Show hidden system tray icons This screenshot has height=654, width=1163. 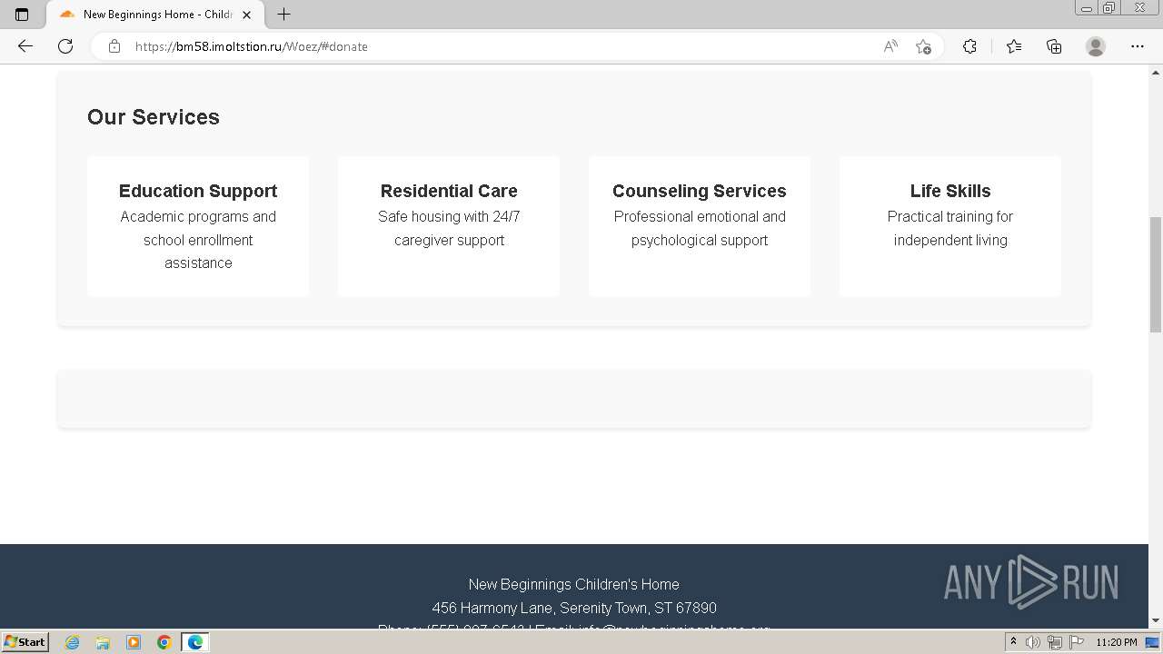1014,642
